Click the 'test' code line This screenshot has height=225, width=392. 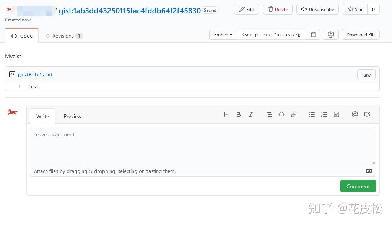coord(34,87)
